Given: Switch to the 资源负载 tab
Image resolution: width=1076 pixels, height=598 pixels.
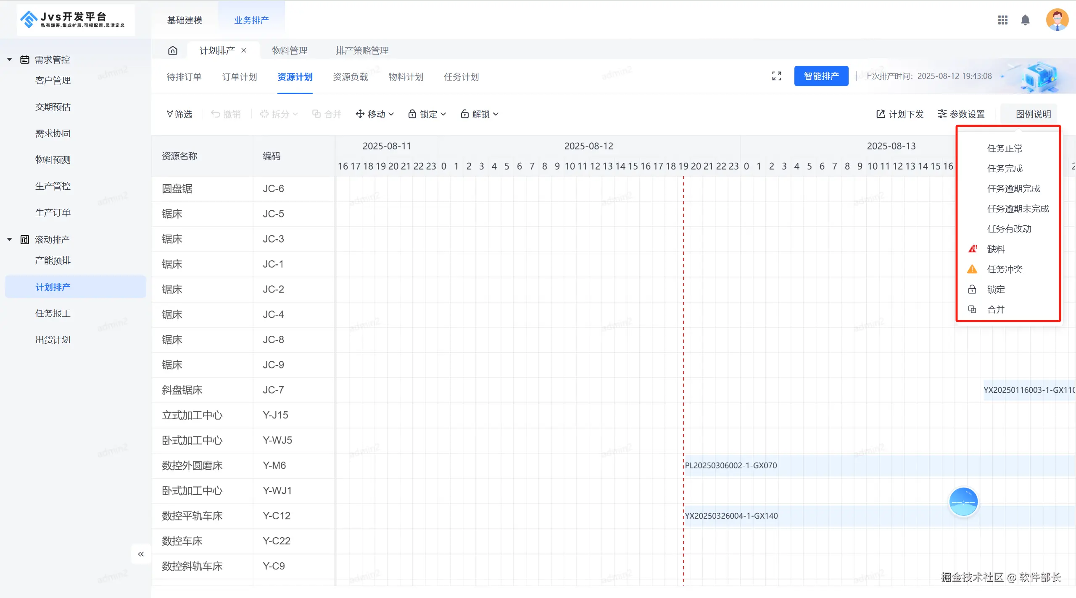Looking at the screenshot, I should (350, 77).
